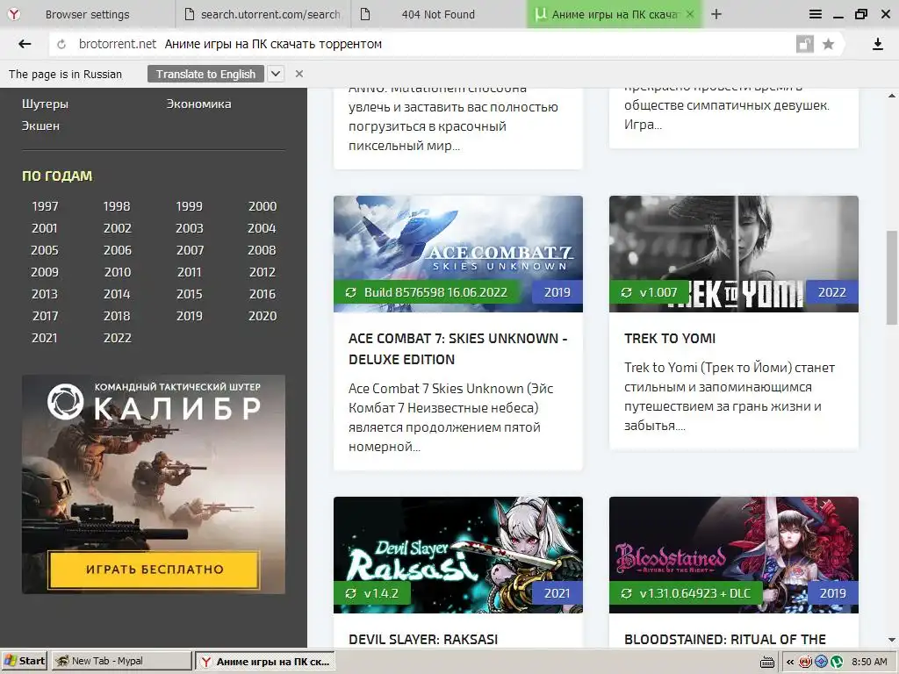Open the on-screen keyboard tray icon
This screenshot has height=674, width=899.
coord(766,662)
